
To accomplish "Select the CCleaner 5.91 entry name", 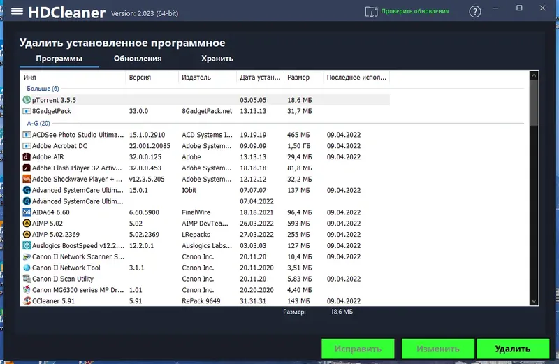I will (x=54, y=300).
